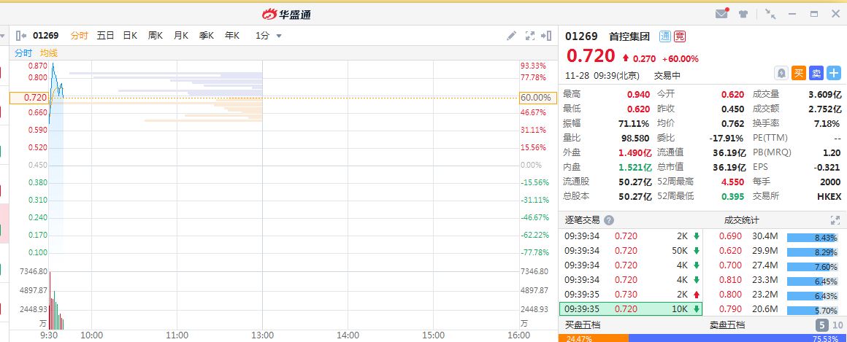
Task: Add stock to watchlist with plus
Action: coord(835,73)
